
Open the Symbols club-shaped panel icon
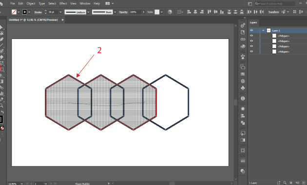243,88
